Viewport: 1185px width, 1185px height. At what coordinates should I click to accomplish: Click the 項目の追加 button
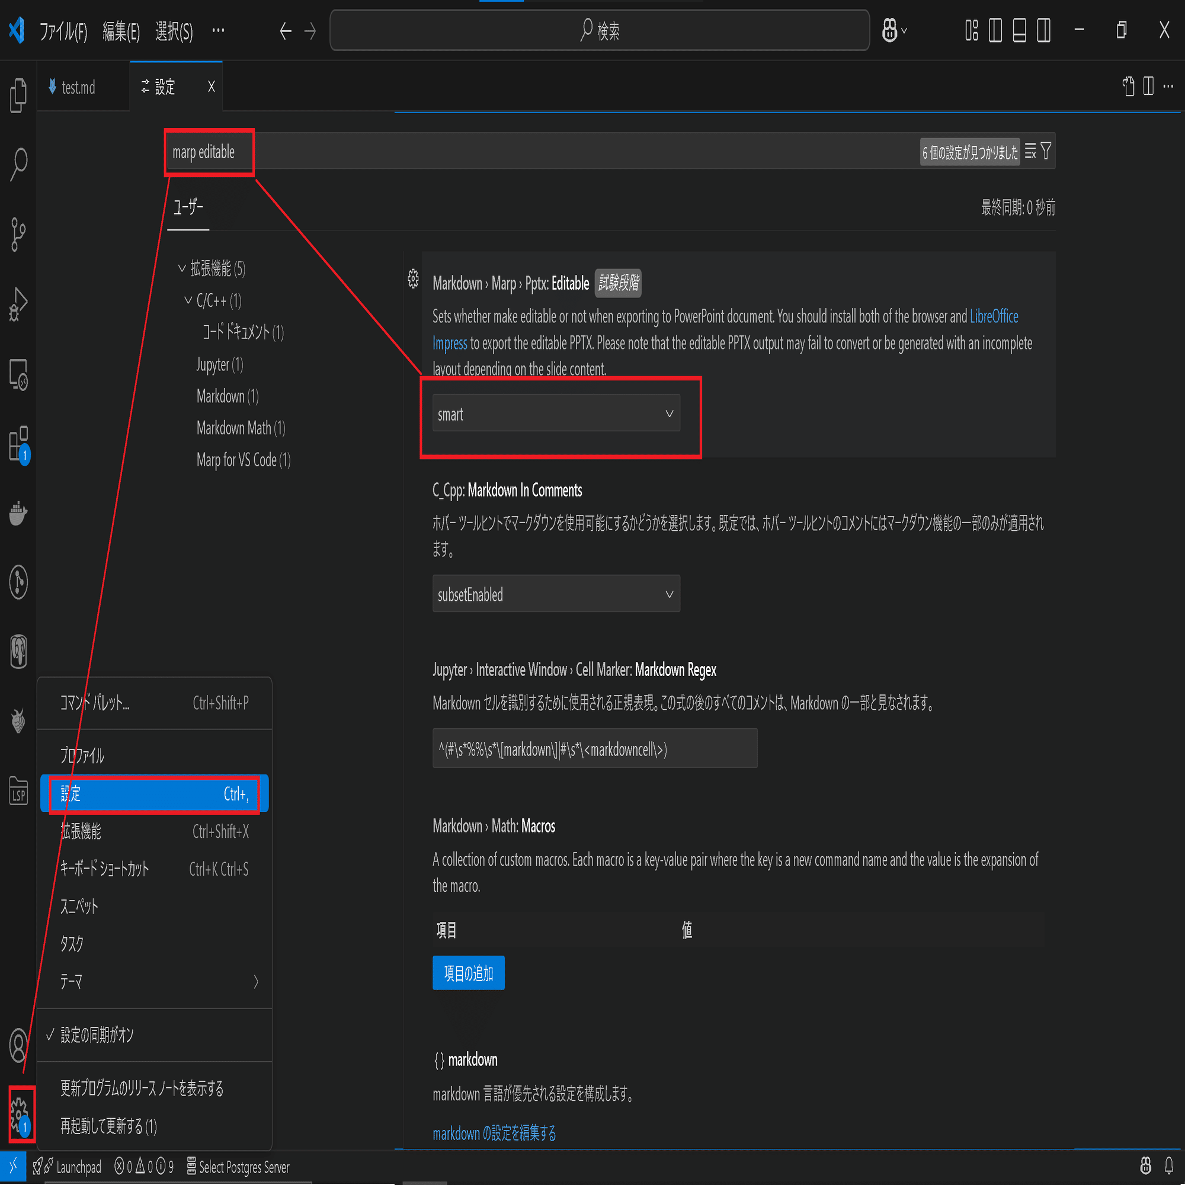[x=468, y=973]
